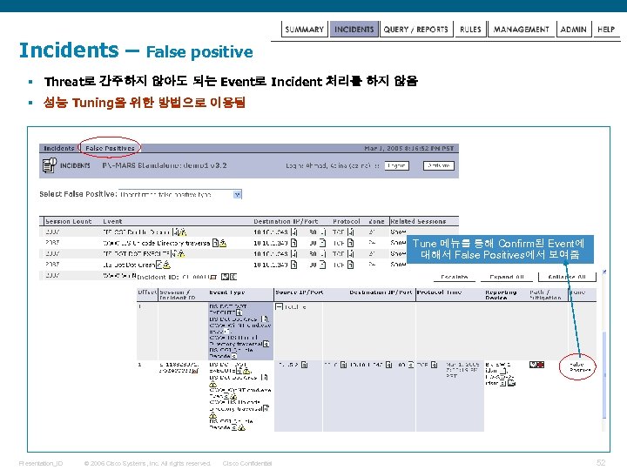Click the vertical scrollbar of incident panel

pos(604,375)
